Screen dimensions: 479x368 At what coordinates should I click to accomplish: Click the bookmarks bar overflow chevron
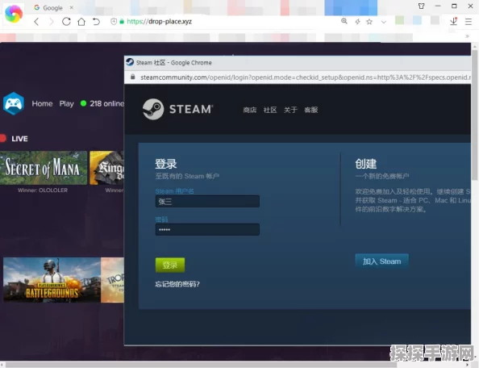click(467, 36)
